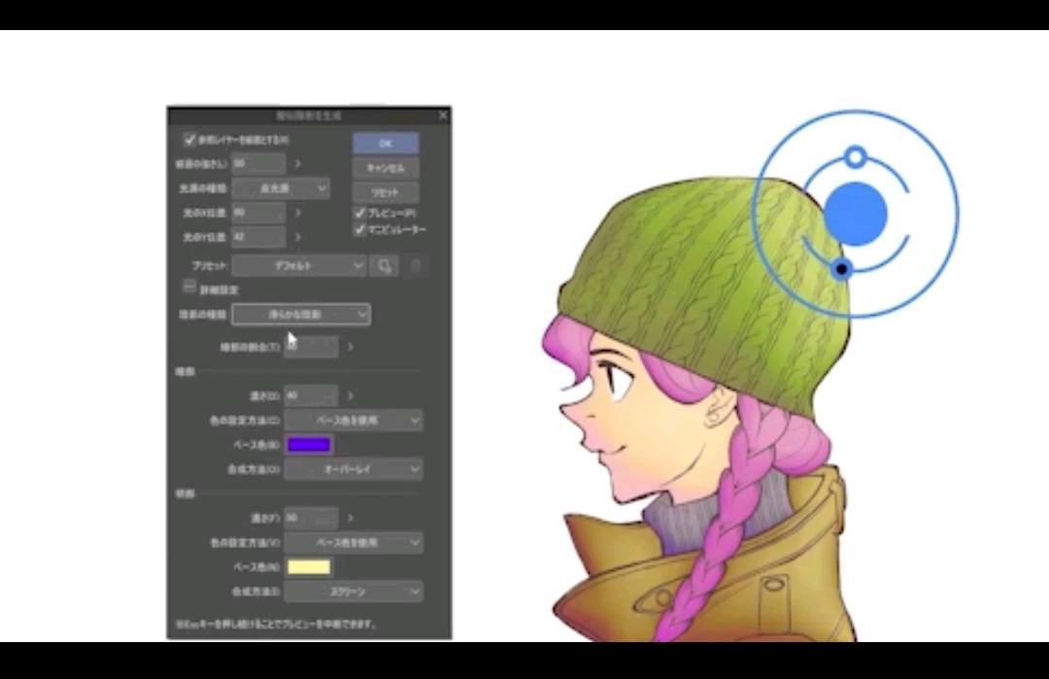Click the black dot handle of the manipulator

(841, 269)
